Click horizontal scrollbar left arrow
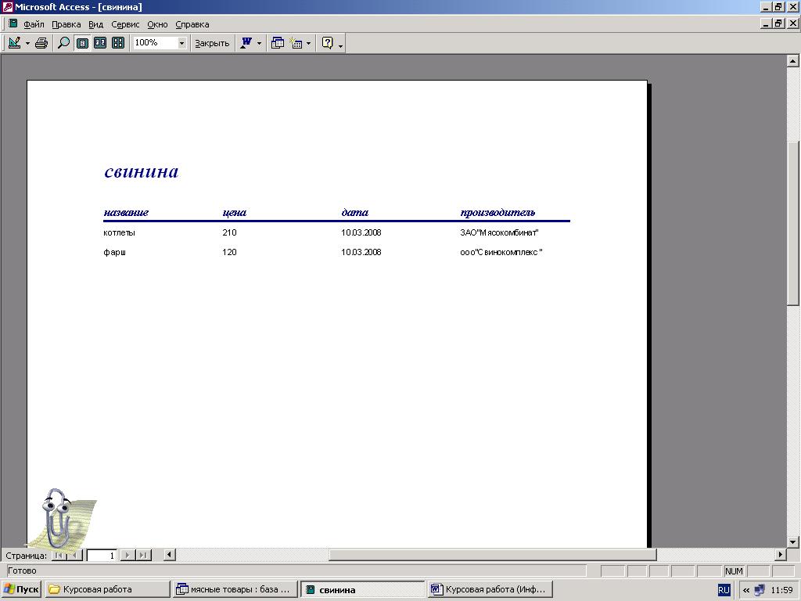Screen dimensions: 801x601 coord(170,555)
